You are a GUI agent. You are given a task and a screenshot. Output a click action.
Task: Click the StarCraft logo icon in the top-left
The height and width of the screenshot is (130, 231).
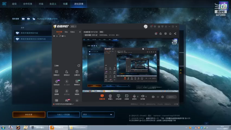[x=4, y=4]
